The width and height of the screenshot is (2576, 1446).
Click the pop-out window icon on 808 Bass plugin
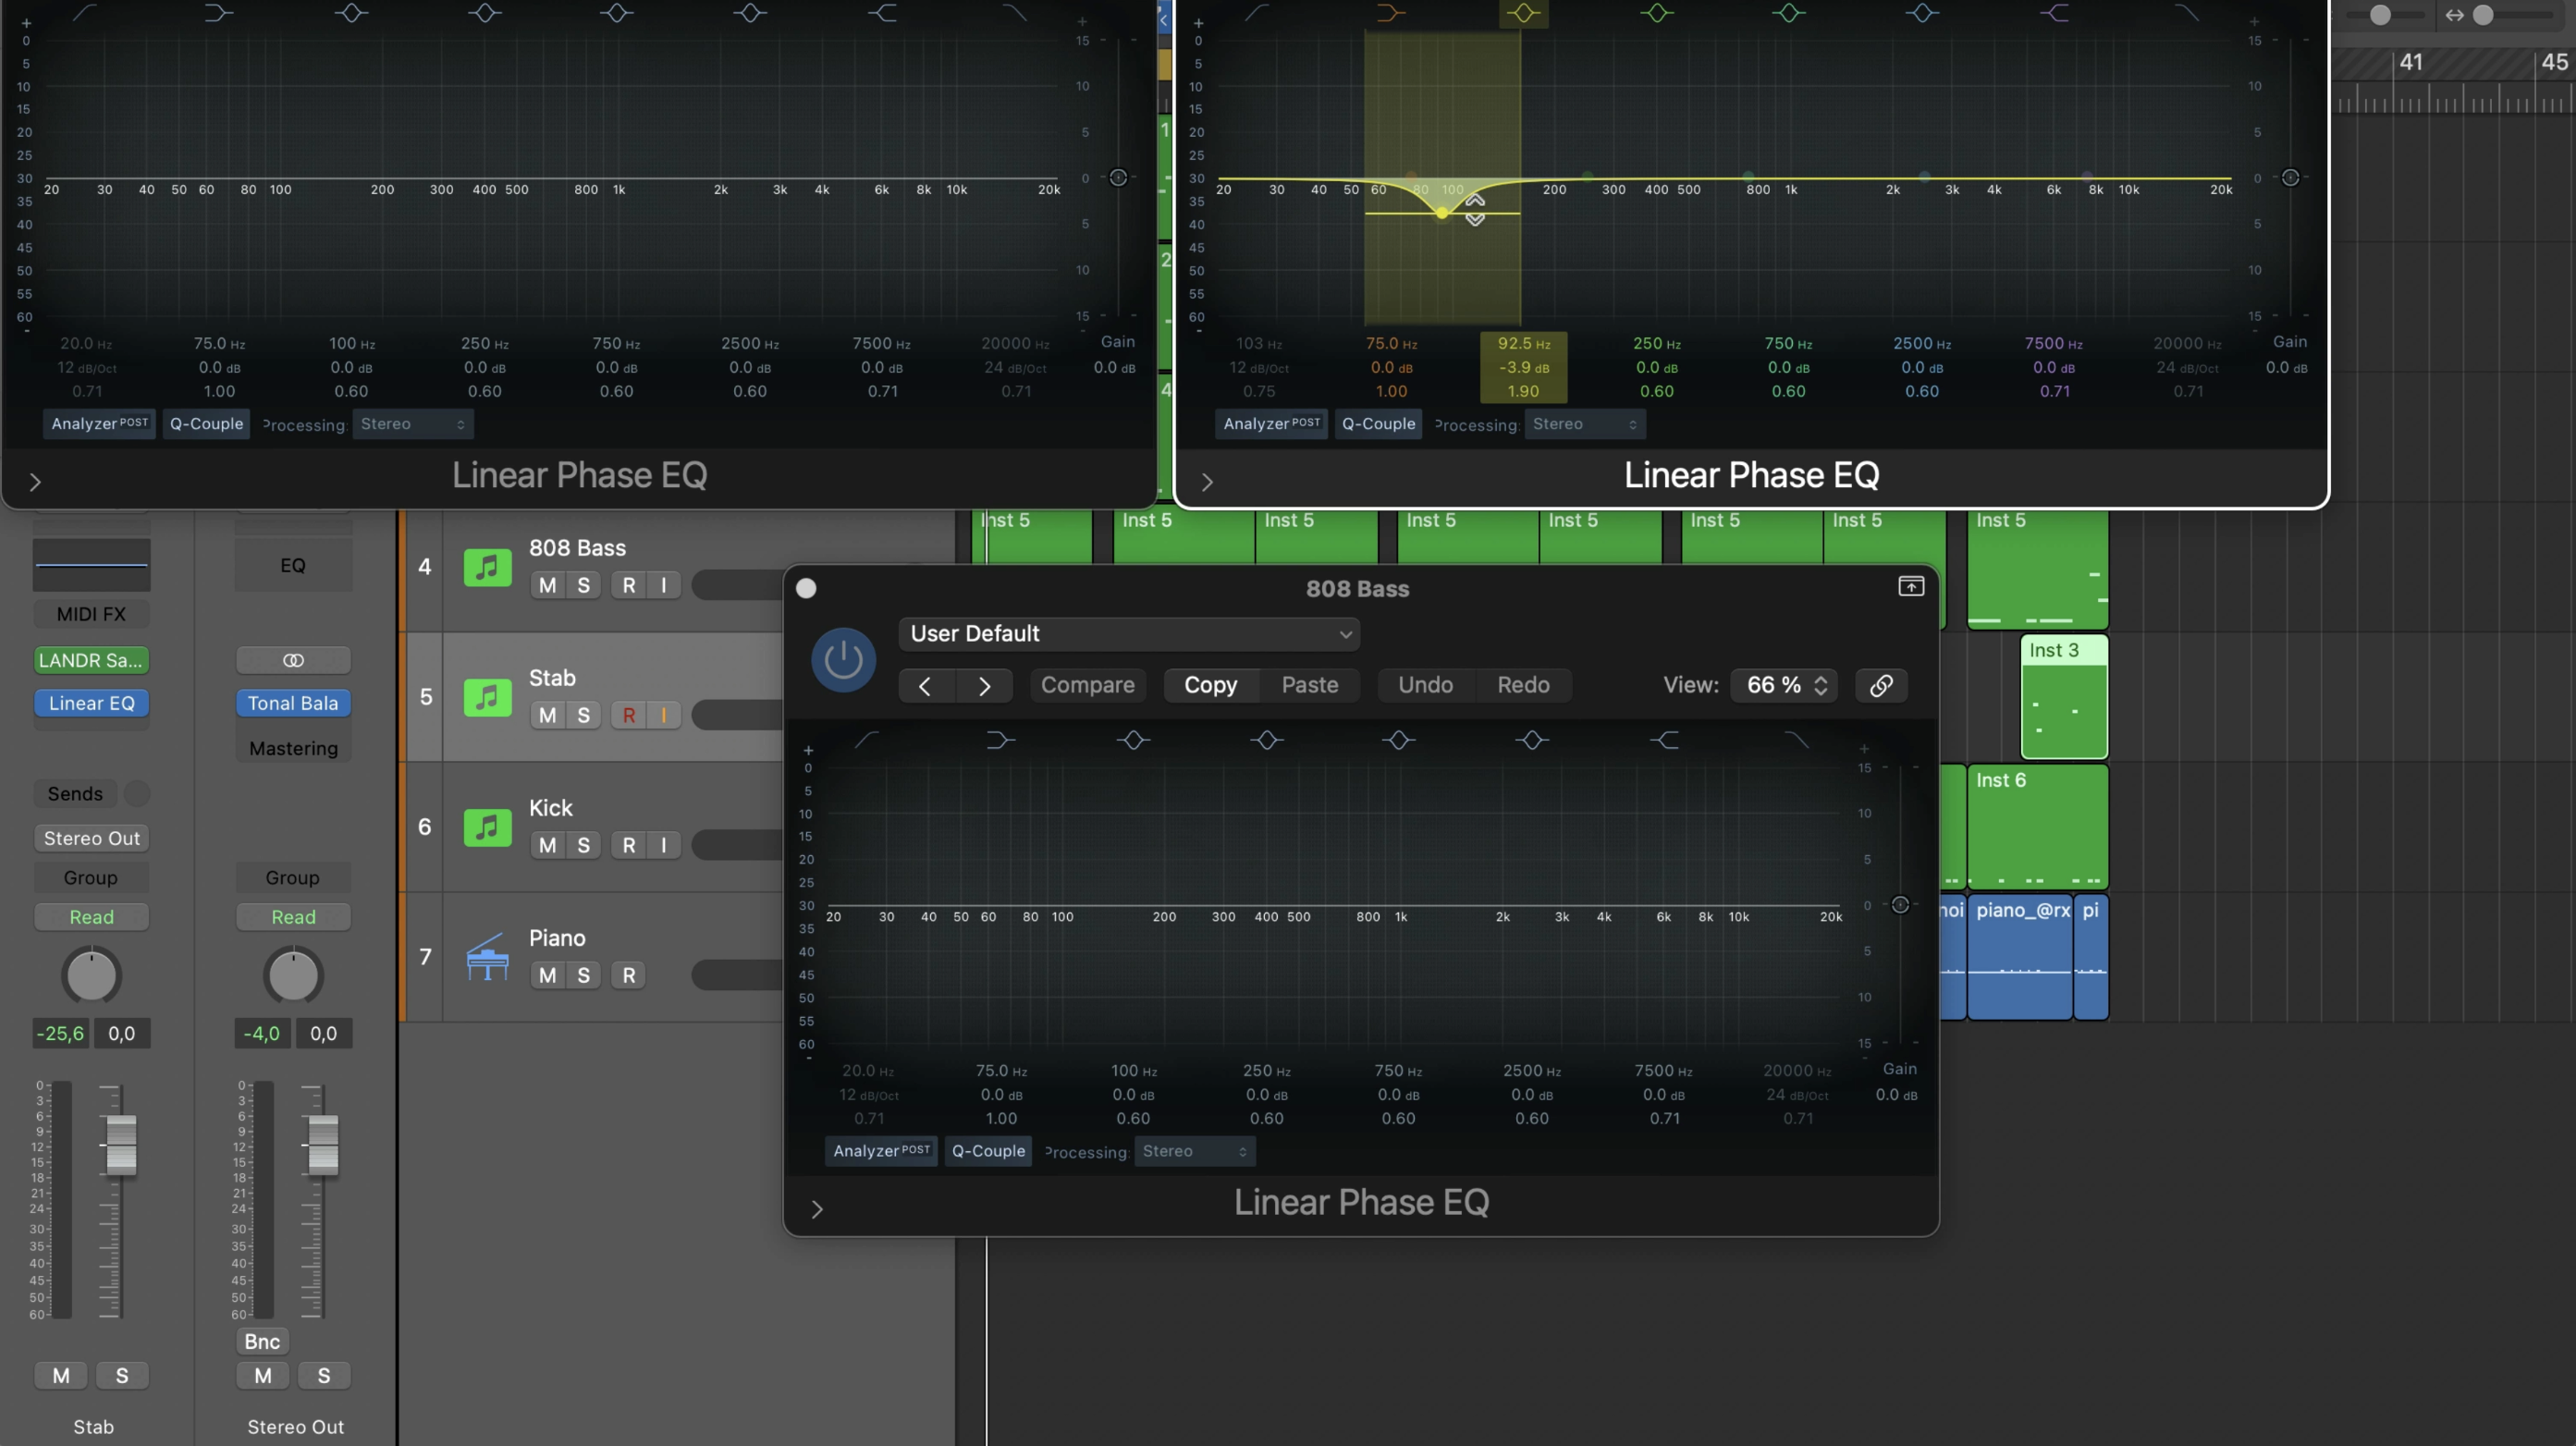pyautogui.click(x=1910, y=587)
